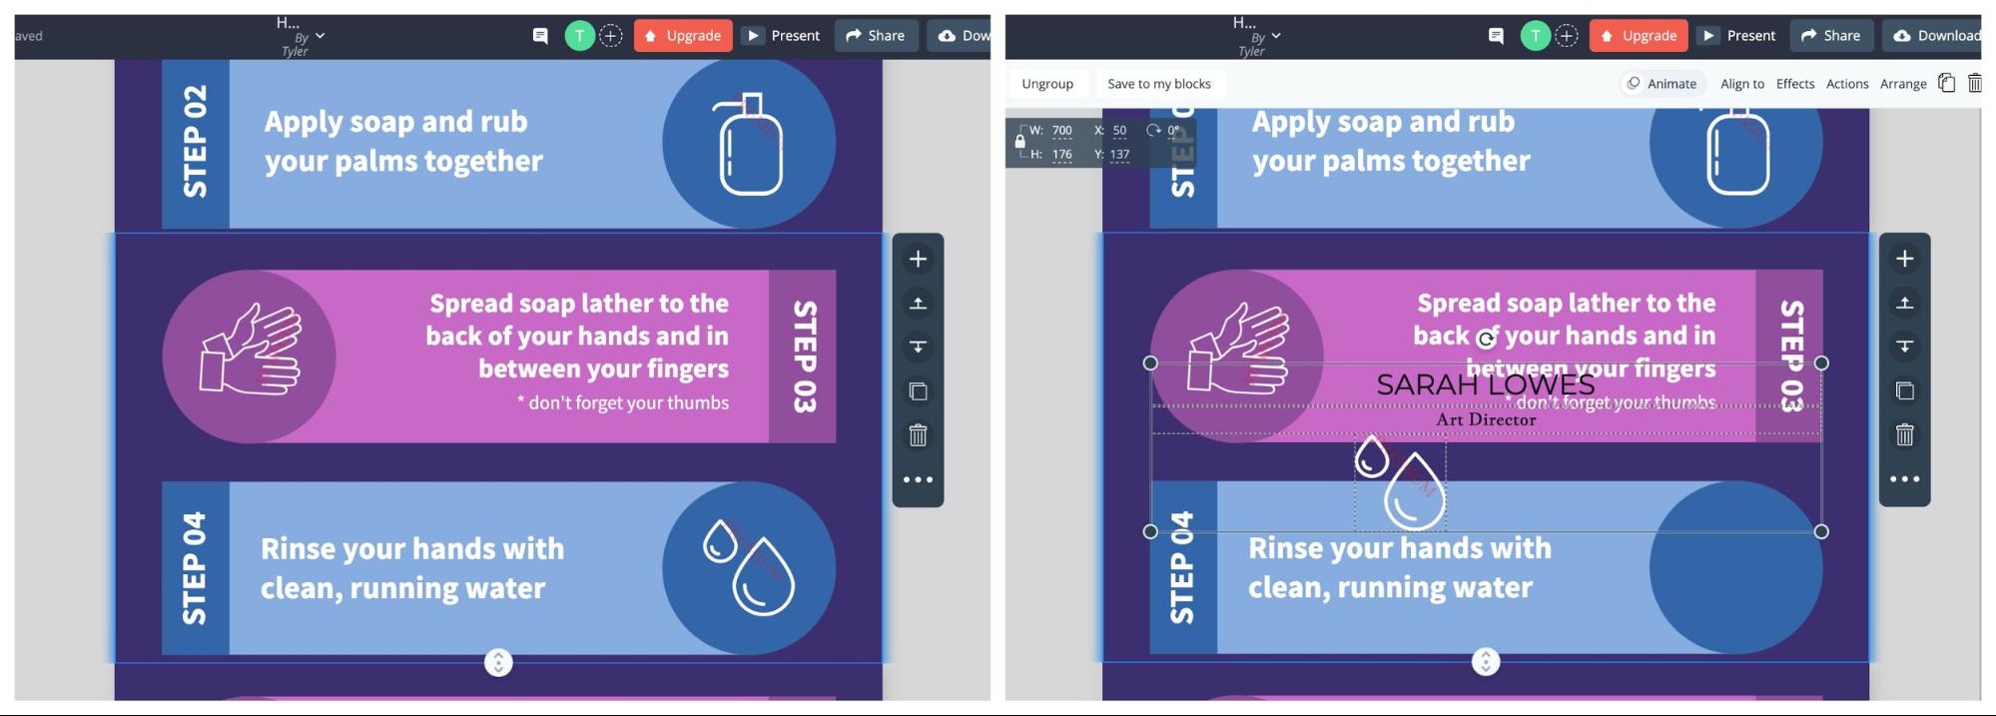Select hands icon in right editor
1996x716 pixels.
tap(1237, 350)
